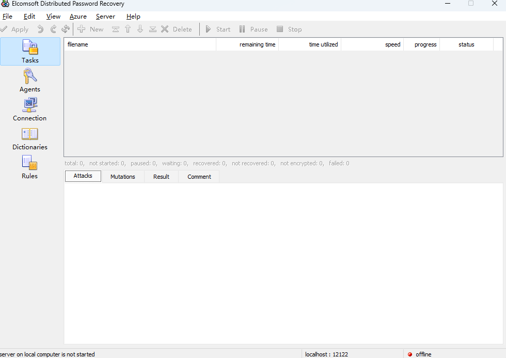Open the Connection settings panel
Image resolution: width=506 pixels, height=358 pixels.
[30, 110]
